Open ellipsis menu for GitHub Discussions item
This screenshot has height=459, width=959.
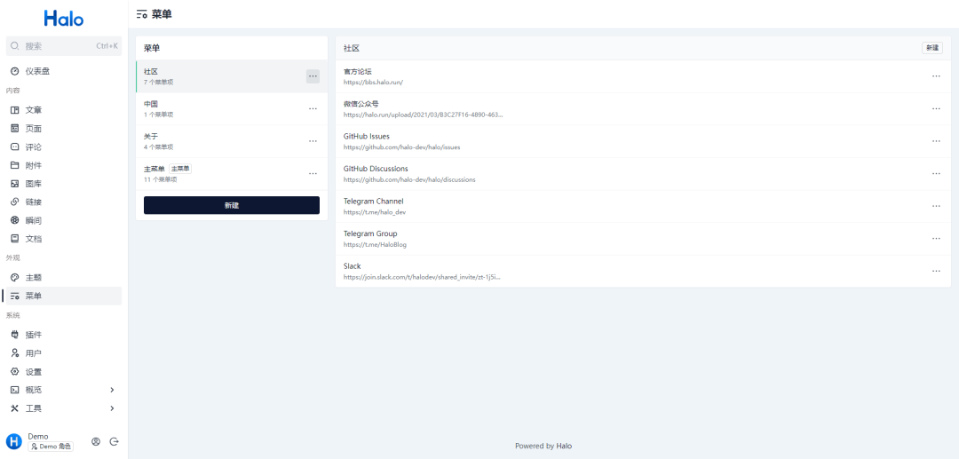click(x=936, y=174)
